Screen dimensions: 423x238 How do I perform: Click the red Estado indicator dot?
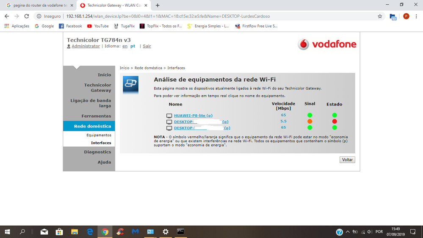(x=335, y=122)
